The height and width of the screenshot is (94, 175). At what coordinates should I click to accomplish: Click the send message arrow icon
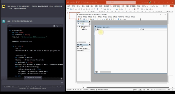tap(62, 83)
